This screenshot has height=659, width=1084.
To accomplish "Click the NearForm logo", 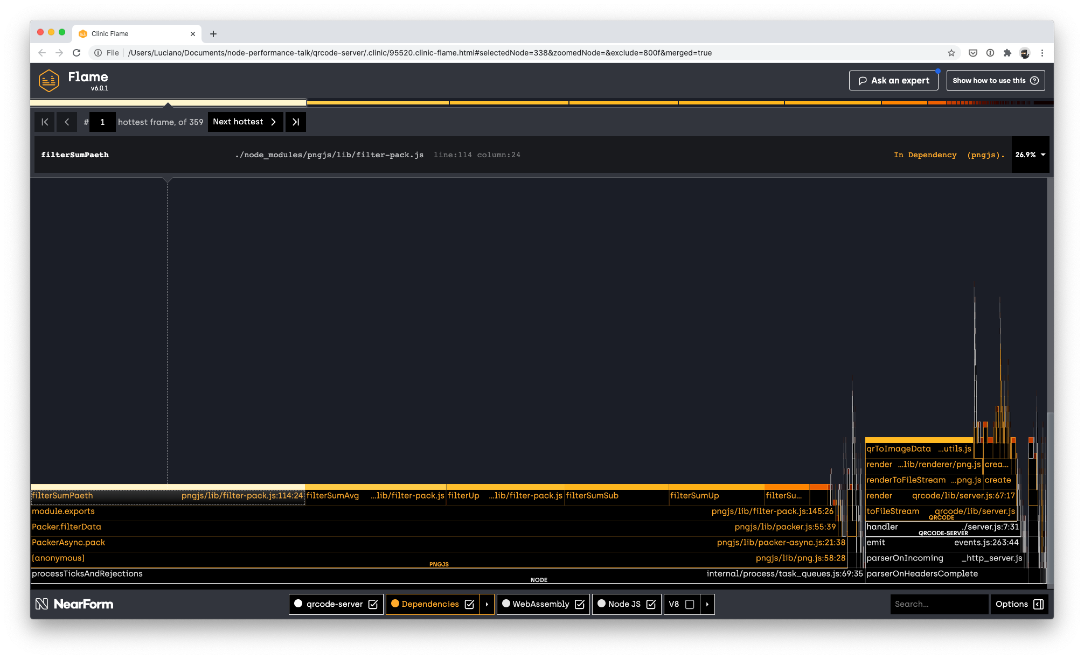I will 74,604.
